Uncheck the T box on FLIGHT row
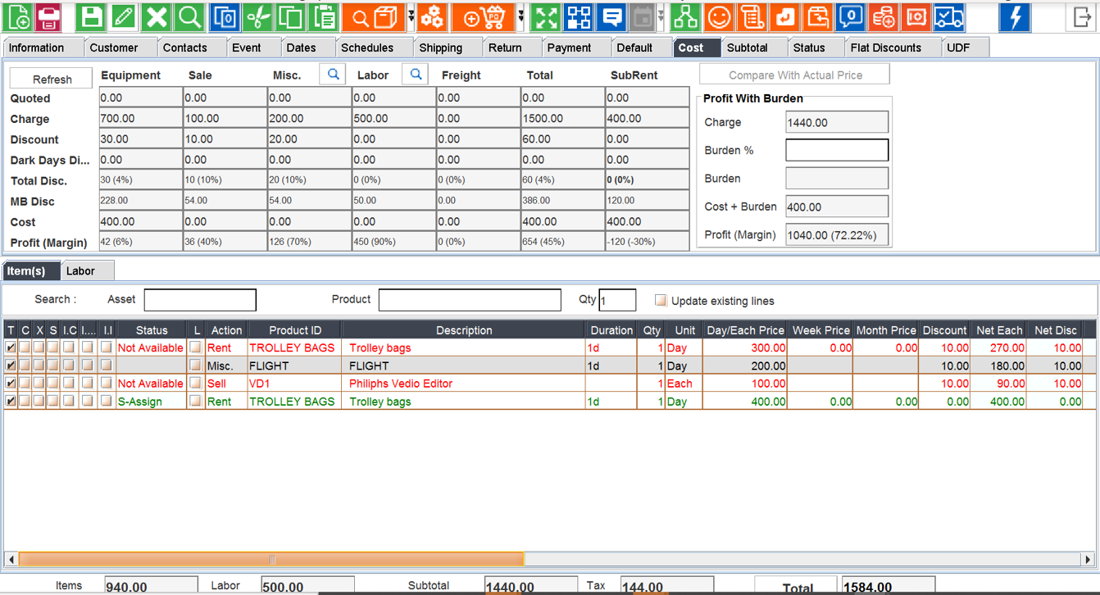Image resolution: width=1100 pixels, height=595 pixels. (x=11, y=366)
